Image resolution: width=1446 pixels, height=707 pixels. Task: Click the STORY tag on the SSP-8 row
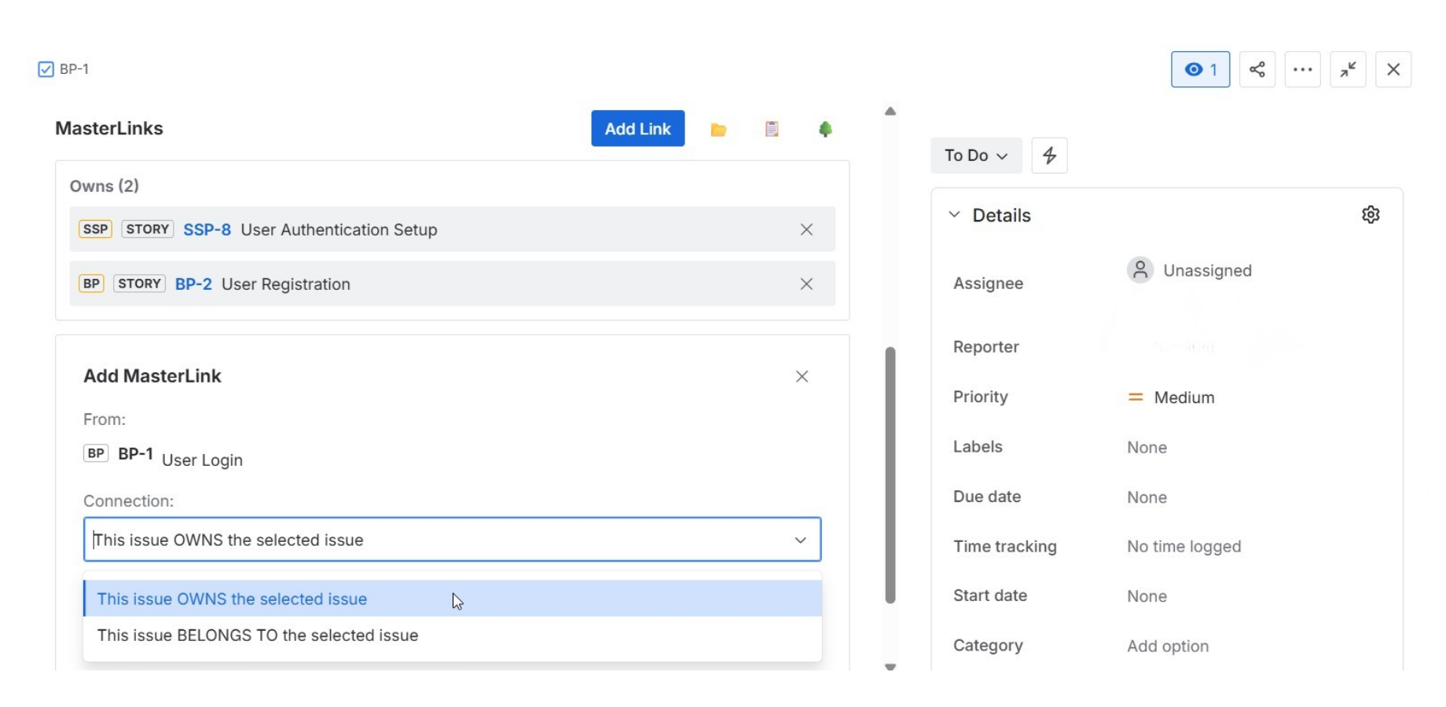pyautogui.click(x=148, y=229)
